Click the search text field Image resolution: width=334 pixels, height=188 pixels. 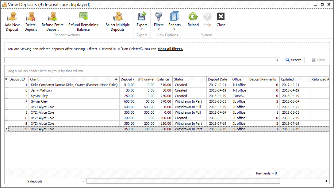[x=140, y=60]
